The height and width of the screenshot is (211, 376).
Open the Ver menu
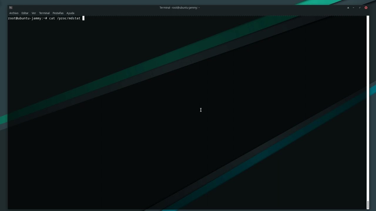(x=34, y=13)
